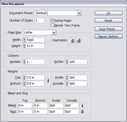Toggle the Bleed link chain icon
Viewport: 127px width, 122px height.
tap(82, 105)
